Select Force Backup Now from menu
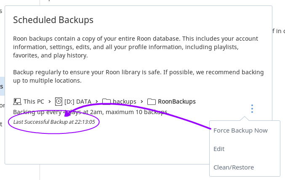The height and width of the screenshot is (180, 285). click(x=240, y=130)
